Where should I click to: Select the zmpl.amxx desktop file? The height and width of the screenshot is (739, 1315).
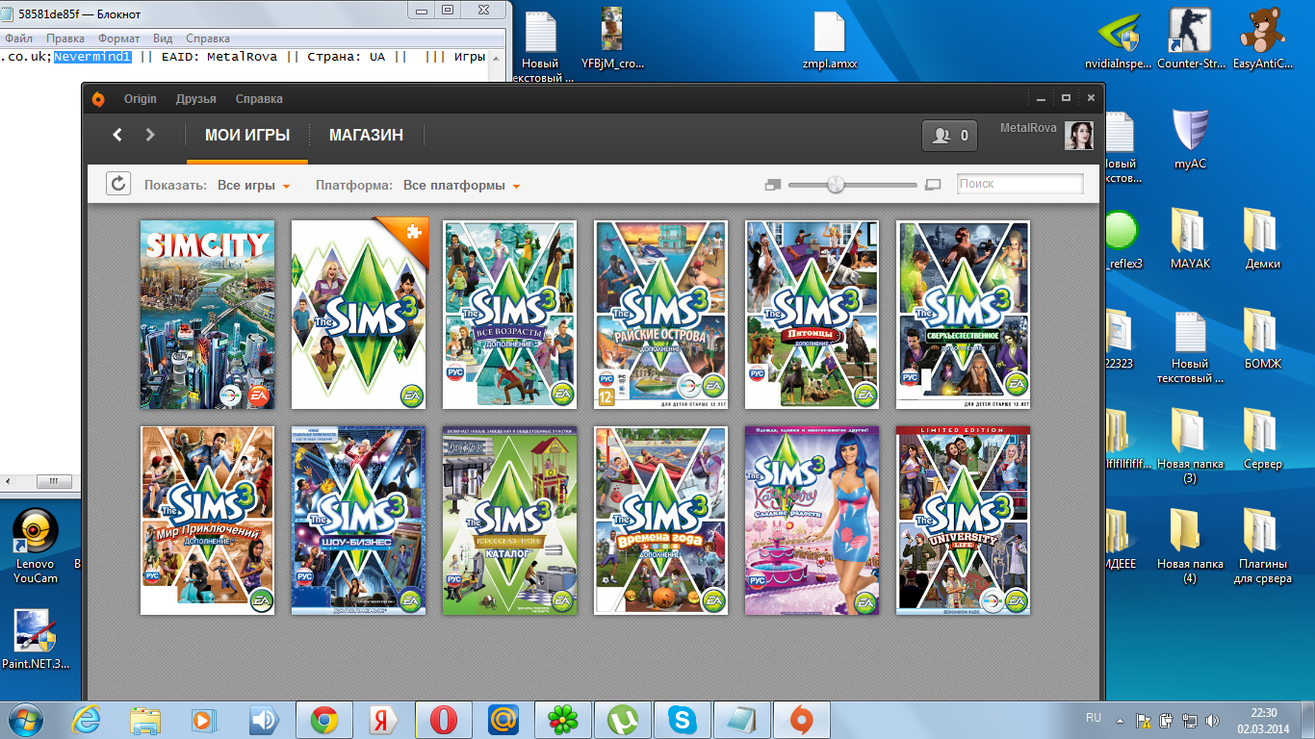pos(829,40)
